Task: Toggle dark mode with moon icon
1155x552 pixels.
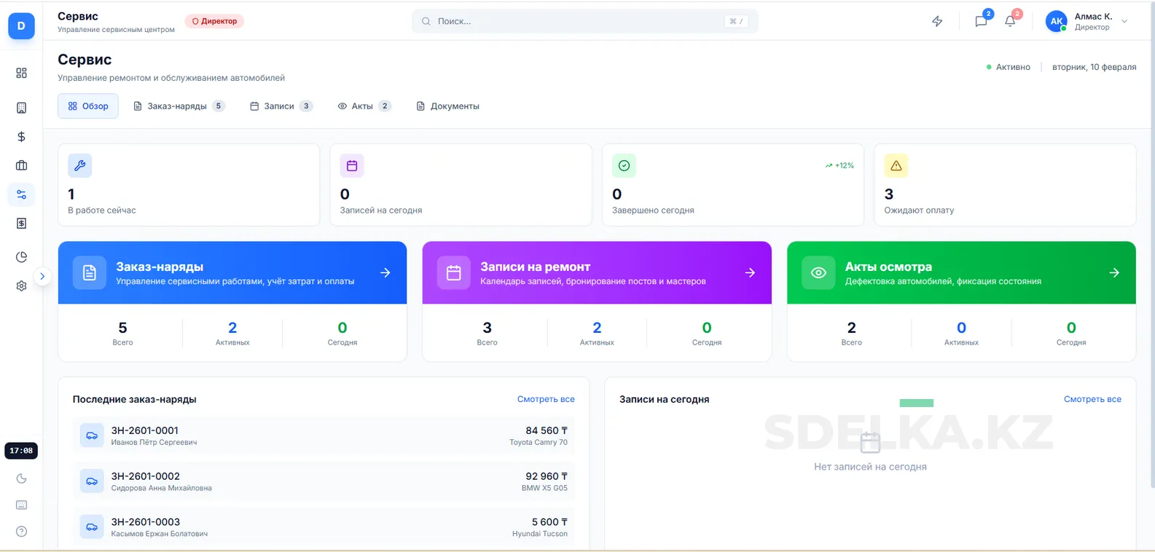Action: pos(21,478)
